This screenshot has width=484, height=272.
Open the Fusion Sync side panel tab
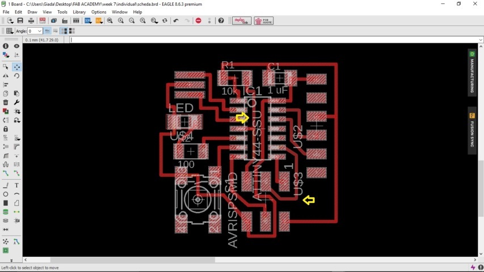(472, 130)
